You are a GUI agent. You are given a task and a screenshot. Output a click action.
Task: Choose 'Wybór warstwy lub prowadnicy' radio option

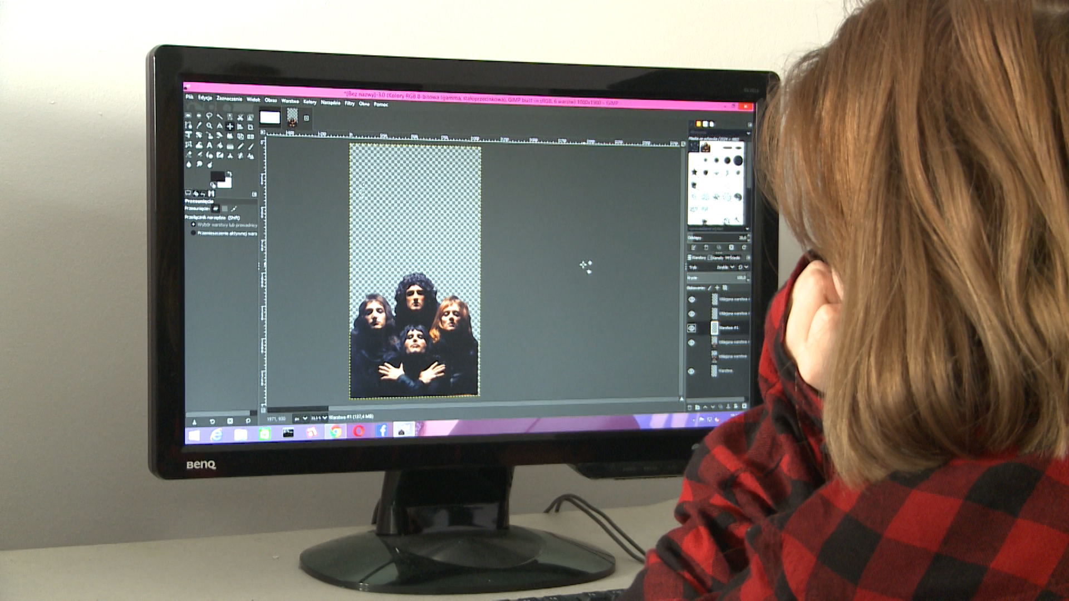193,224
